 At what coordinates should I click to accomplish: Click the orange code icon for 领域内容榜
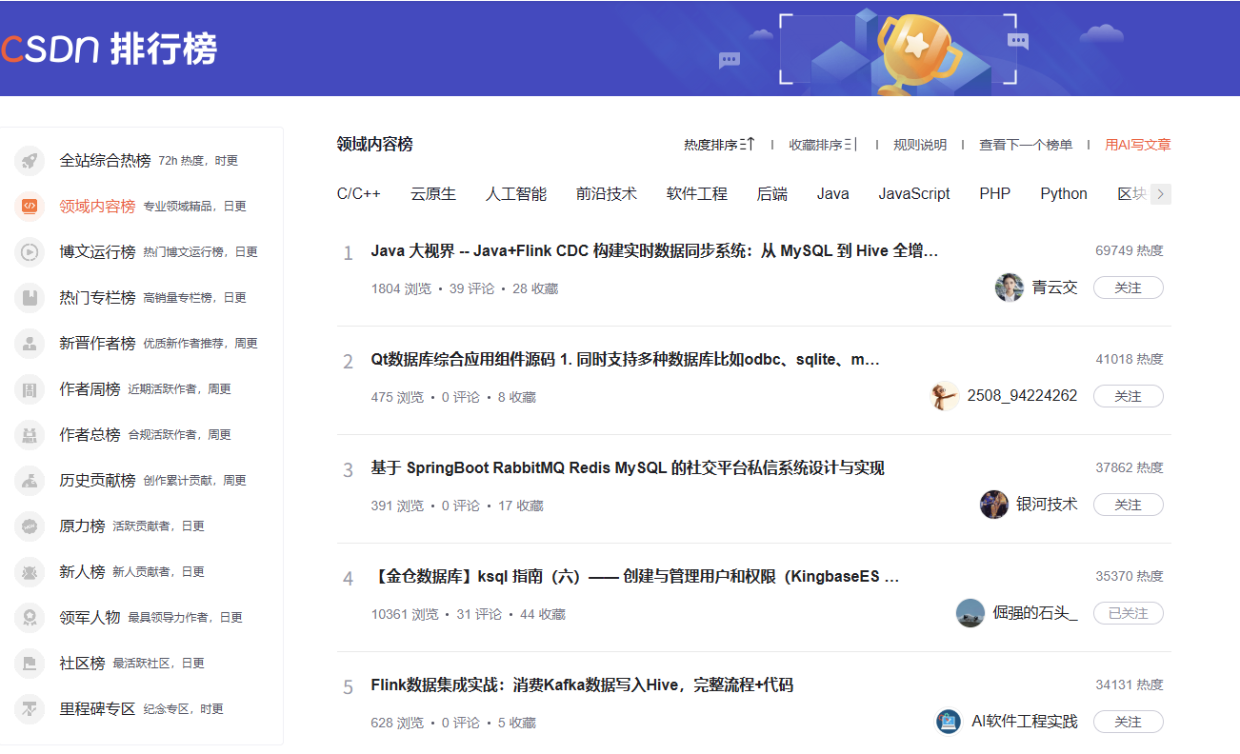[30, 207]
